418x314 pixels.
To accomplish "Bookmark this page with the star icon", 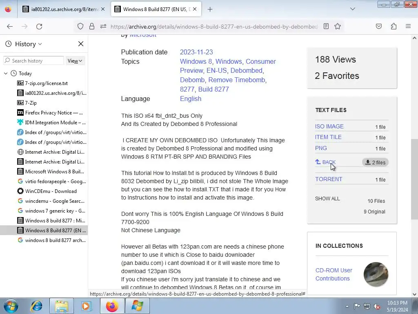I will click(338, 26).
